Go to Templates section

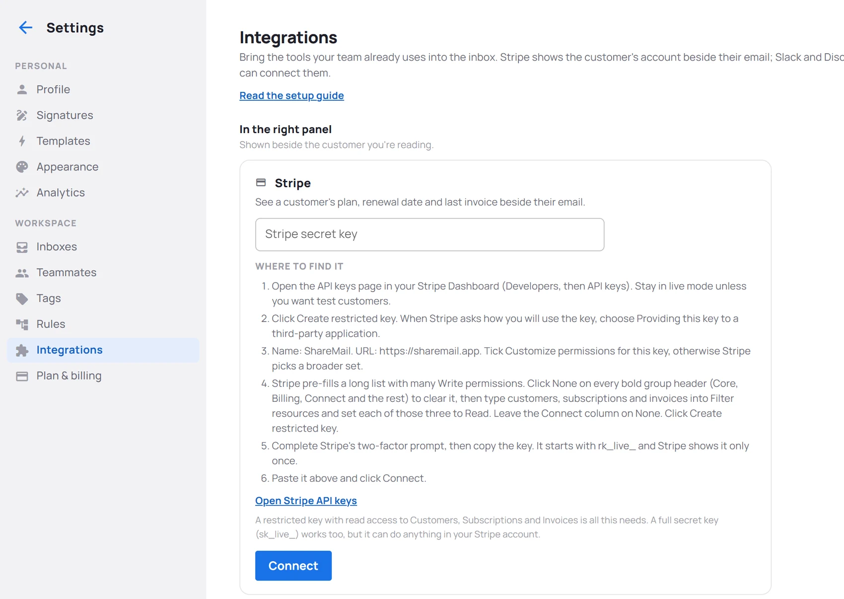(103, 141)
